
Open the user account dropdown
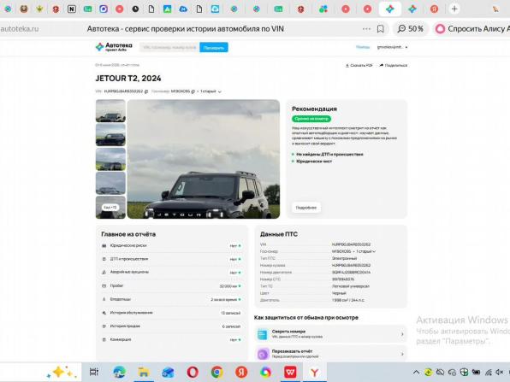tap(392, 47)
